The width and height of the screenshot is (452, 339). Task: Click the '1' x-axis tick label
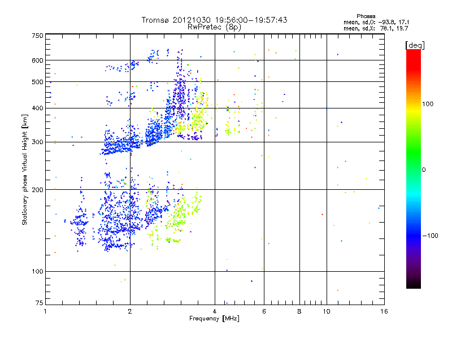[45, 311]
